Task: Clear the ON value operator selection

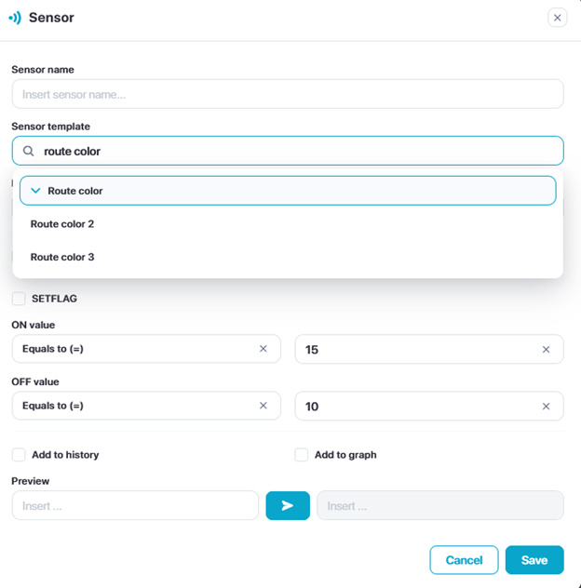Action: (x=263, y=349)
